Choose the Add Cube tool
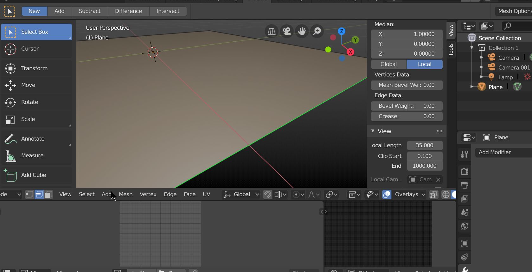Screen dimensions: 532x272 click(x=36, y=175)
